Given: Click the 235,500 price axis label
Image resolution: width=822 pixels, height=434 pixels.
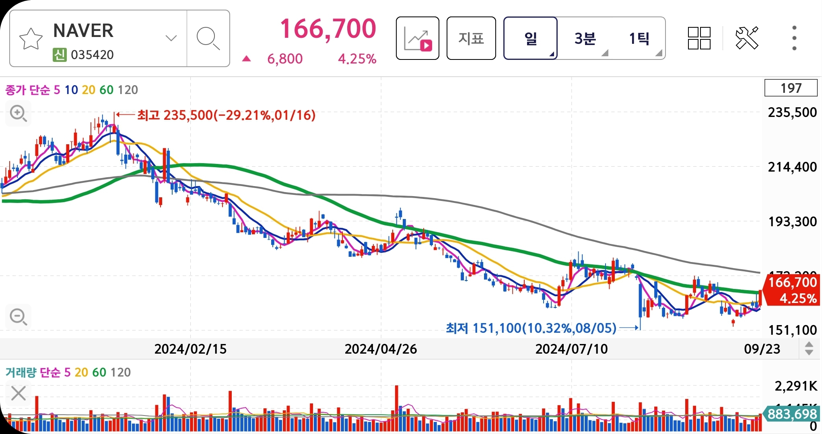Looking at the screenshot, I should click(x=792, y=112).
